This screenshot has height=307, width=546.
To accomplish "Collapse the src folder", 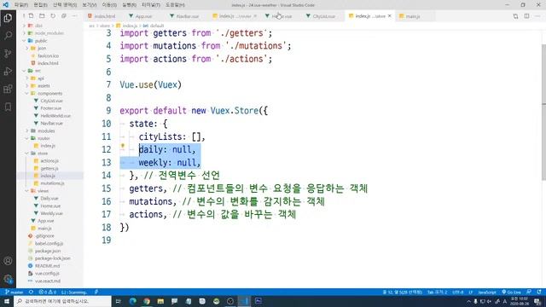I will [38, 71].
